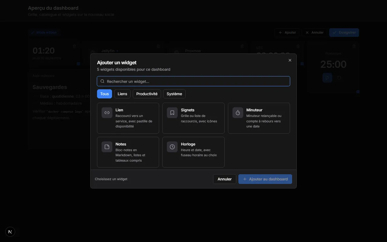Image resolution: width=387 pixels, height=242 pixels.
Task: Filter widgets by Productivité
Action: (x=147, y=94)
